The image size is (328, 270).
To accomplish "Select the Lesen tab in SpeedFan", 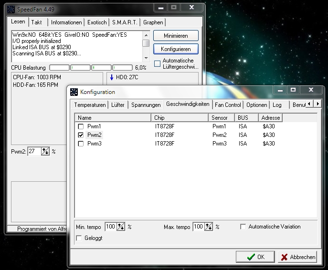I will 18,21.
